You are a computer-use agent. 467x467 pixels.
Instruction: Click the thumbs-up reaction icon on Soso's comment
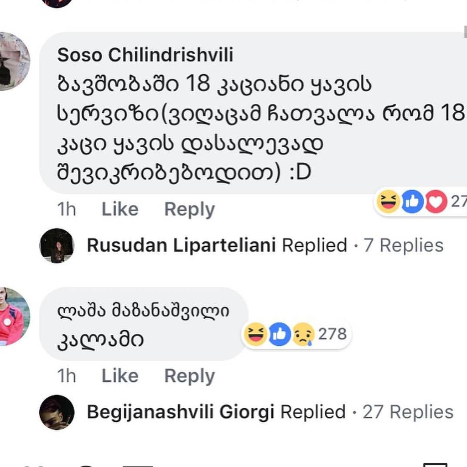point(412,202)
